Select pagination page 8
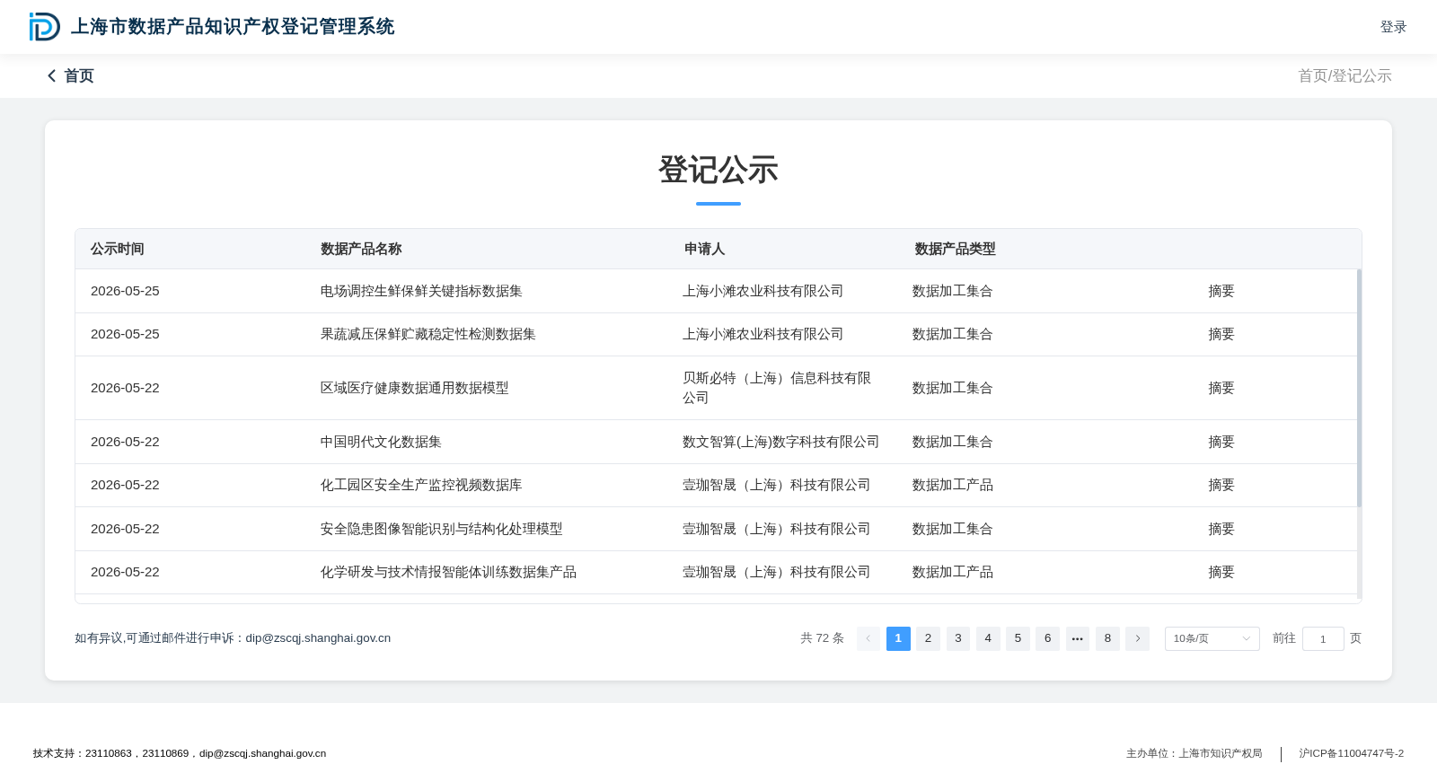The image size is (1437, 773). pyautogui.click(x=1107, y=638)
